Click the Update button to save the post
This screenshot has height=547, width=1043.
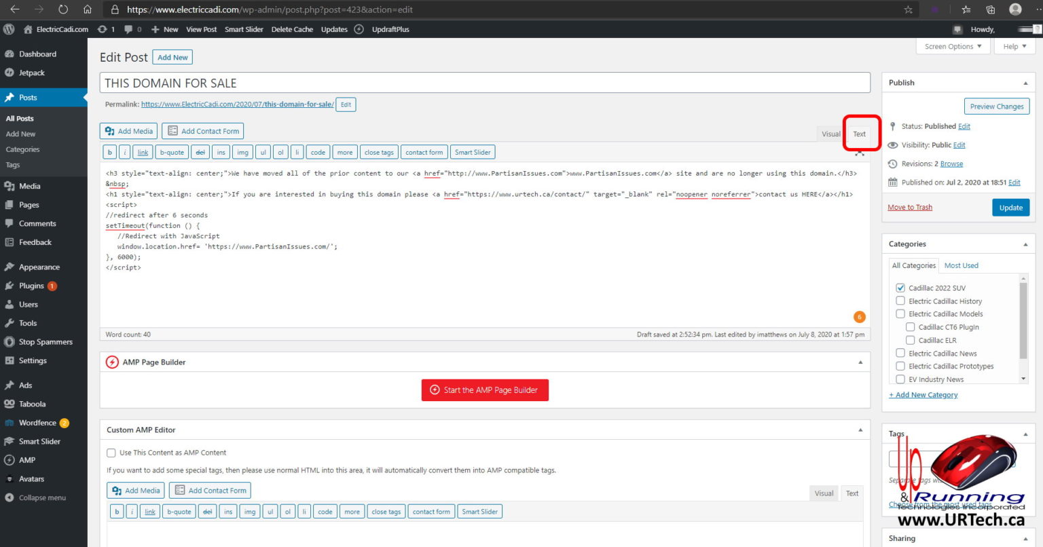[1010, 207]
